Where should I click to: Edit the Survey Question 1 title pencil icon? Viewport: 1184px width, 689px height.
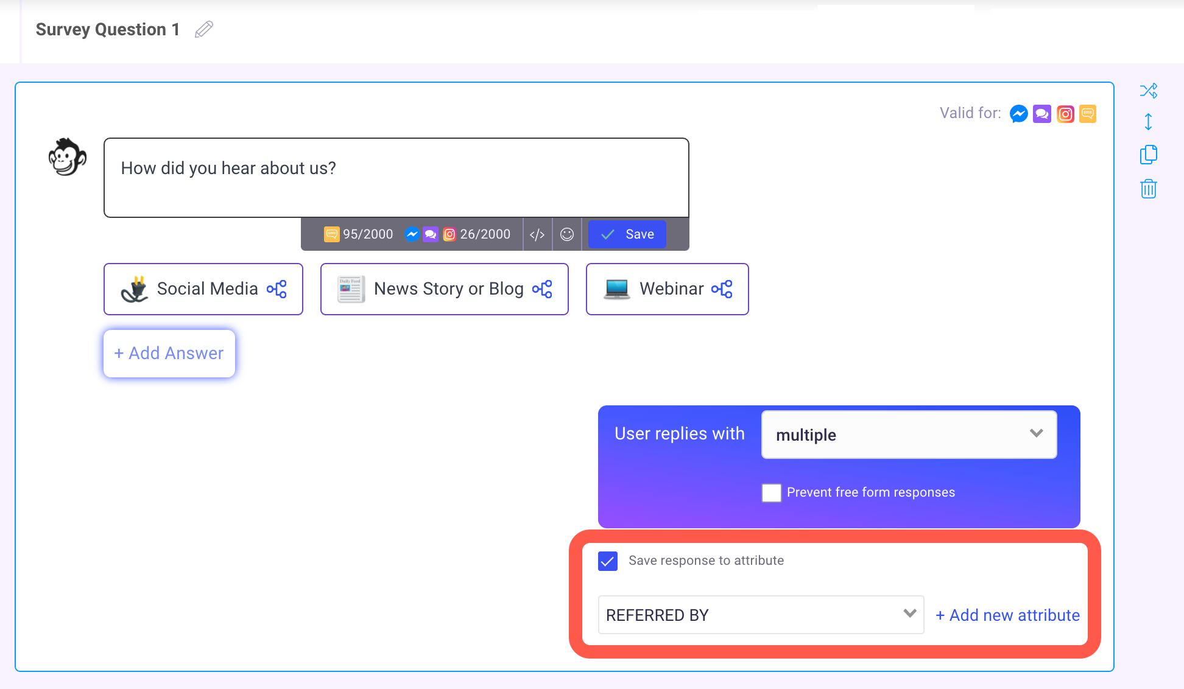tap(204, 29)
